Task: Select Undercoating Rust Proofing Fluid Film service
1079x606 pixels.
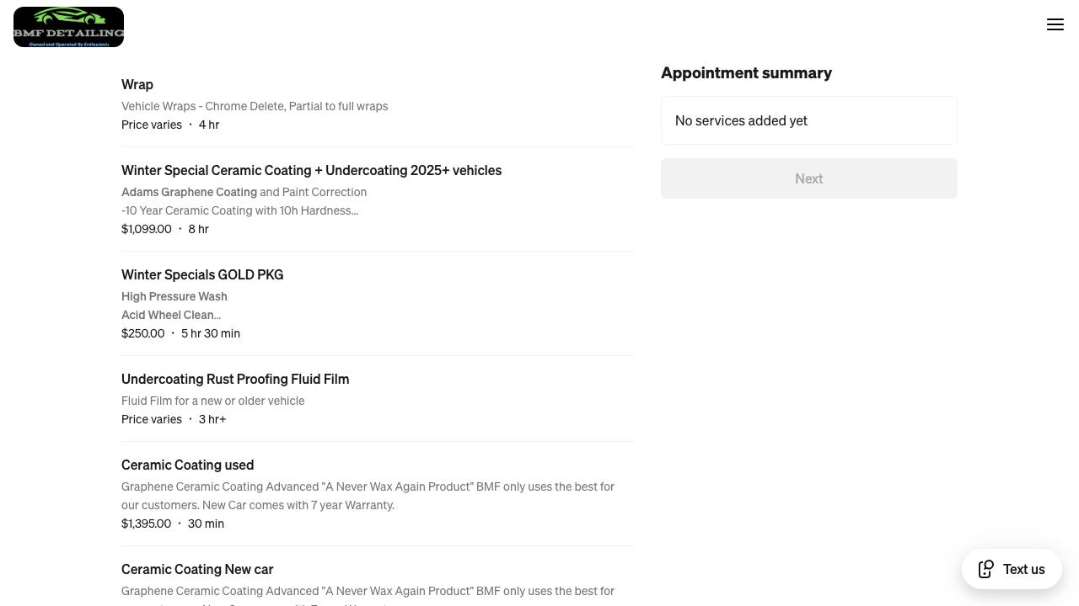Action: click(x=235, y=379)
